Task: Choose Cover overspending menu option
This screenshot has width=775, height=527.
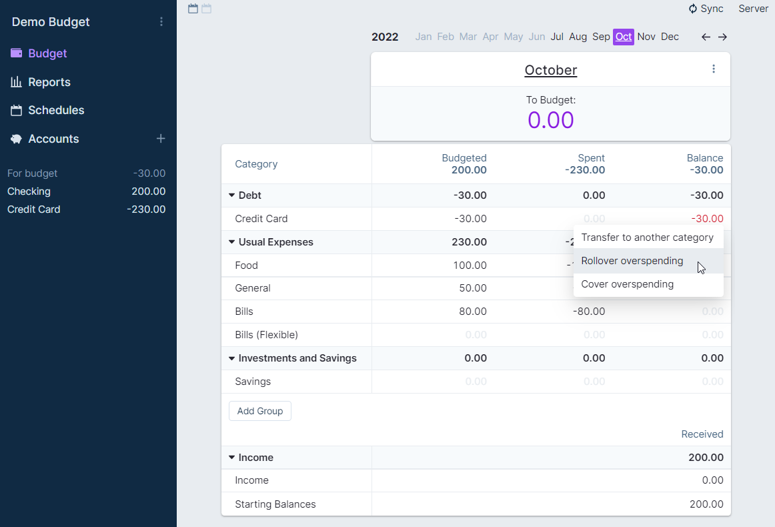Action: tap(627, 284)
